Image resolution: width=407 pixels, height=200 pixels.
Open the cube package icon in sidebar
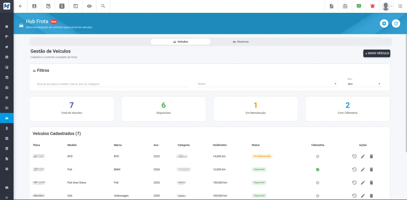pos(7,98)
